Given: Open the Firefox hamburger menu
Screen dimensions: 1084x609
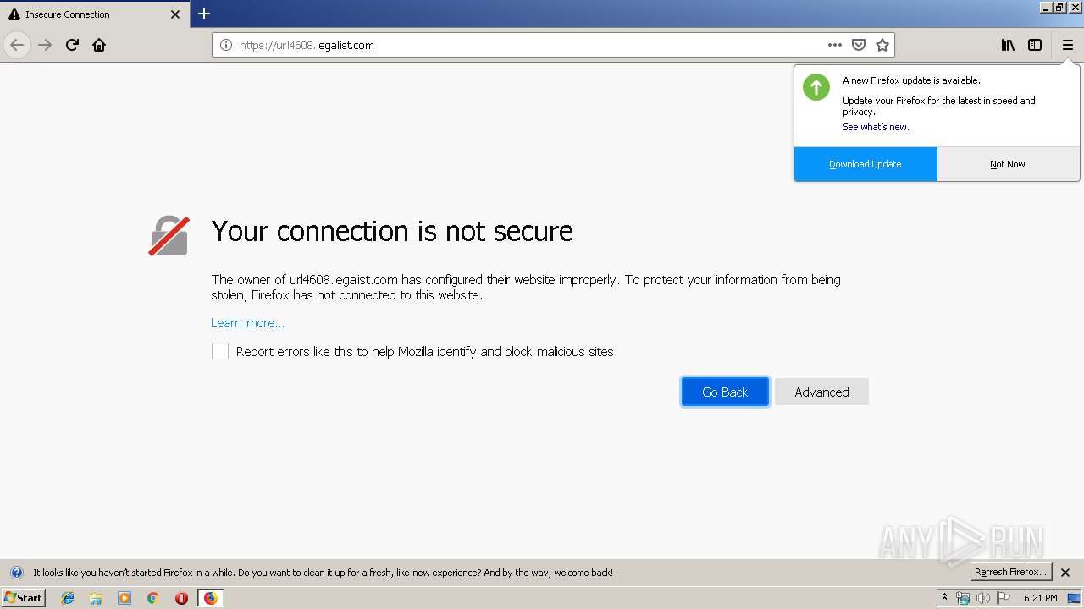Looking at the screenshot, I should pyautogui.click(x=1068, y=45).
